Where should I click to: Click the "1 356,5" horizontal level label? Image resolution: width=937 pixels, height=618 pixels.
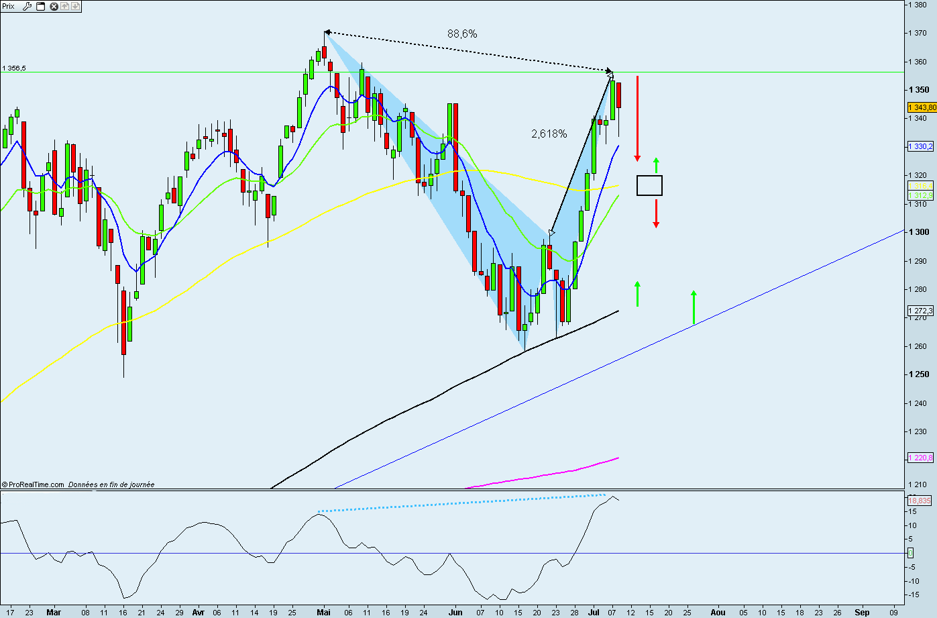pos(14,68)
